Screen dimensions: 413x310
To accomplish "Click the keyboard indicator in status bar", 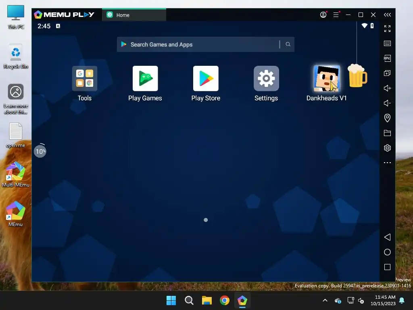I will point(58,26).
